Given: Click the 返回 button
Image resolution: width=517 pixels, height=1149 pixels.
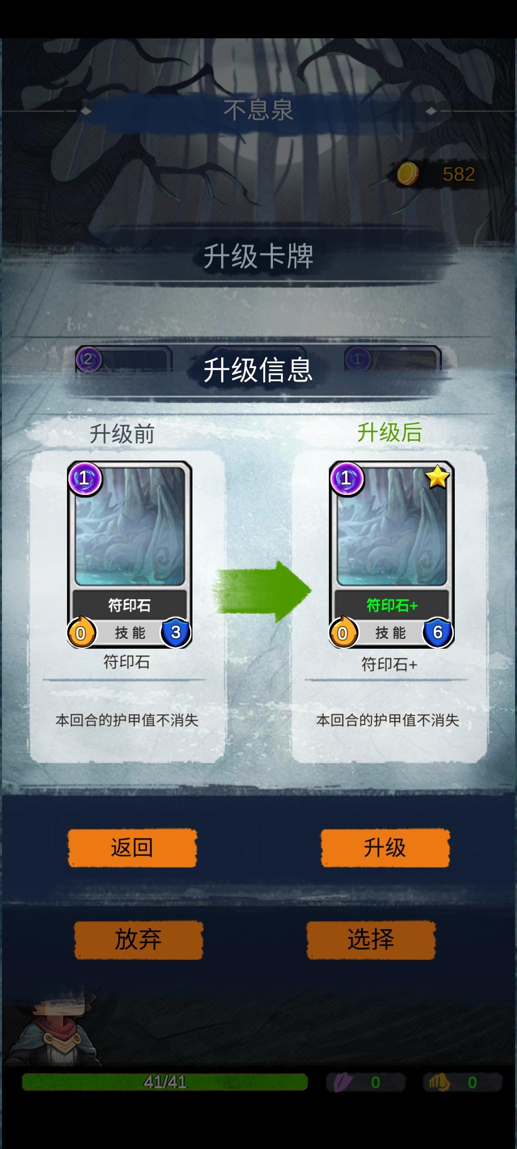Looking at the screenshot, I should (x=132, y=848).
